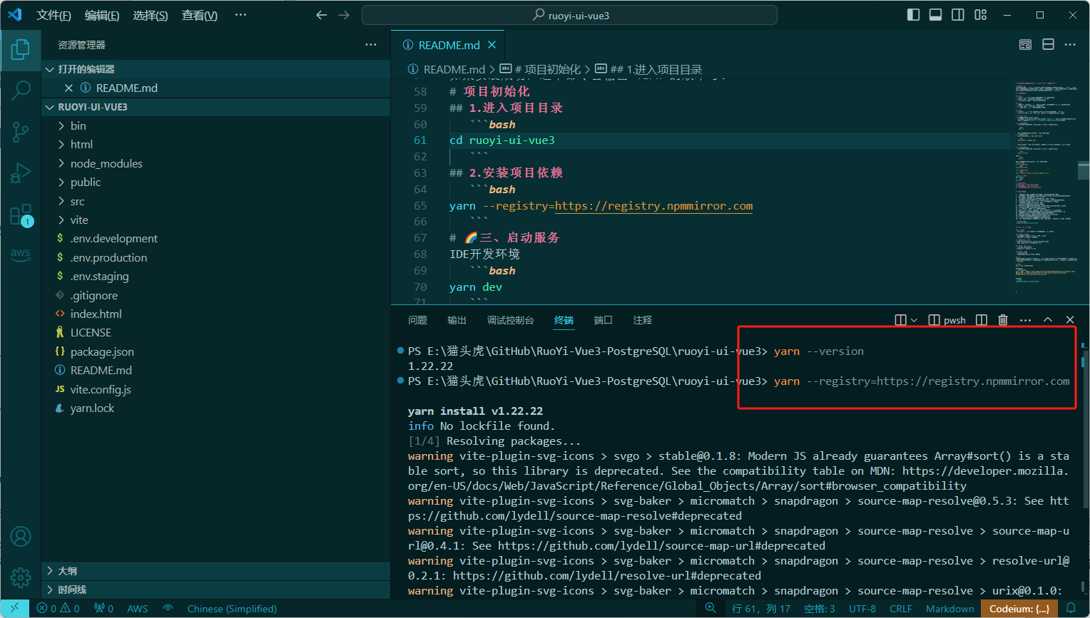Open Run and Debug view
The width and height of the screenshot is (1090, 618).
[x=21, y=173]
